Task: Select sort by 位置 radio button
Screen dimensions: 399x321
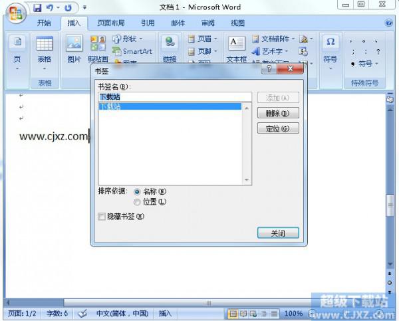Action: pyautogui.click(x=137, y=202)
